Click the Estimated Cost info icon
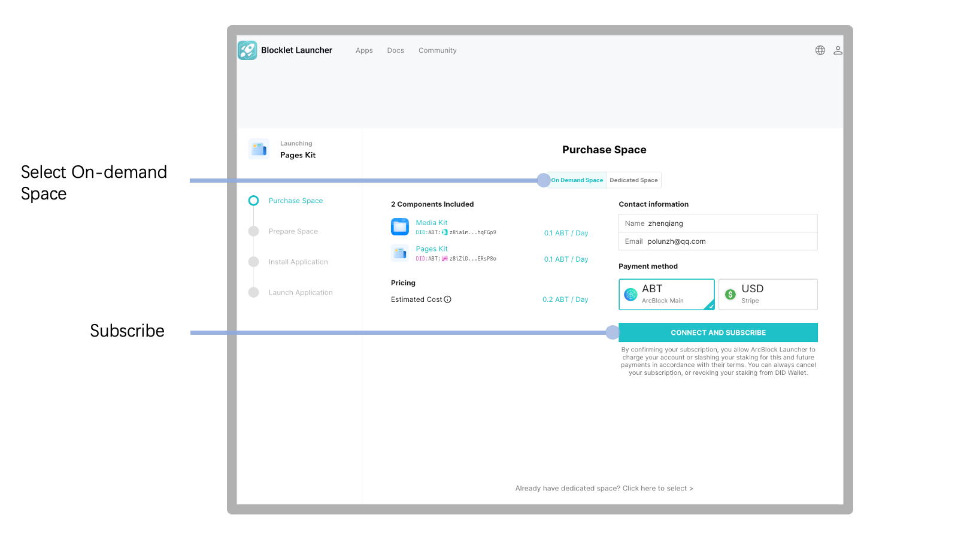The height and width of the screenshot is (539, 958). pos(447,299)
